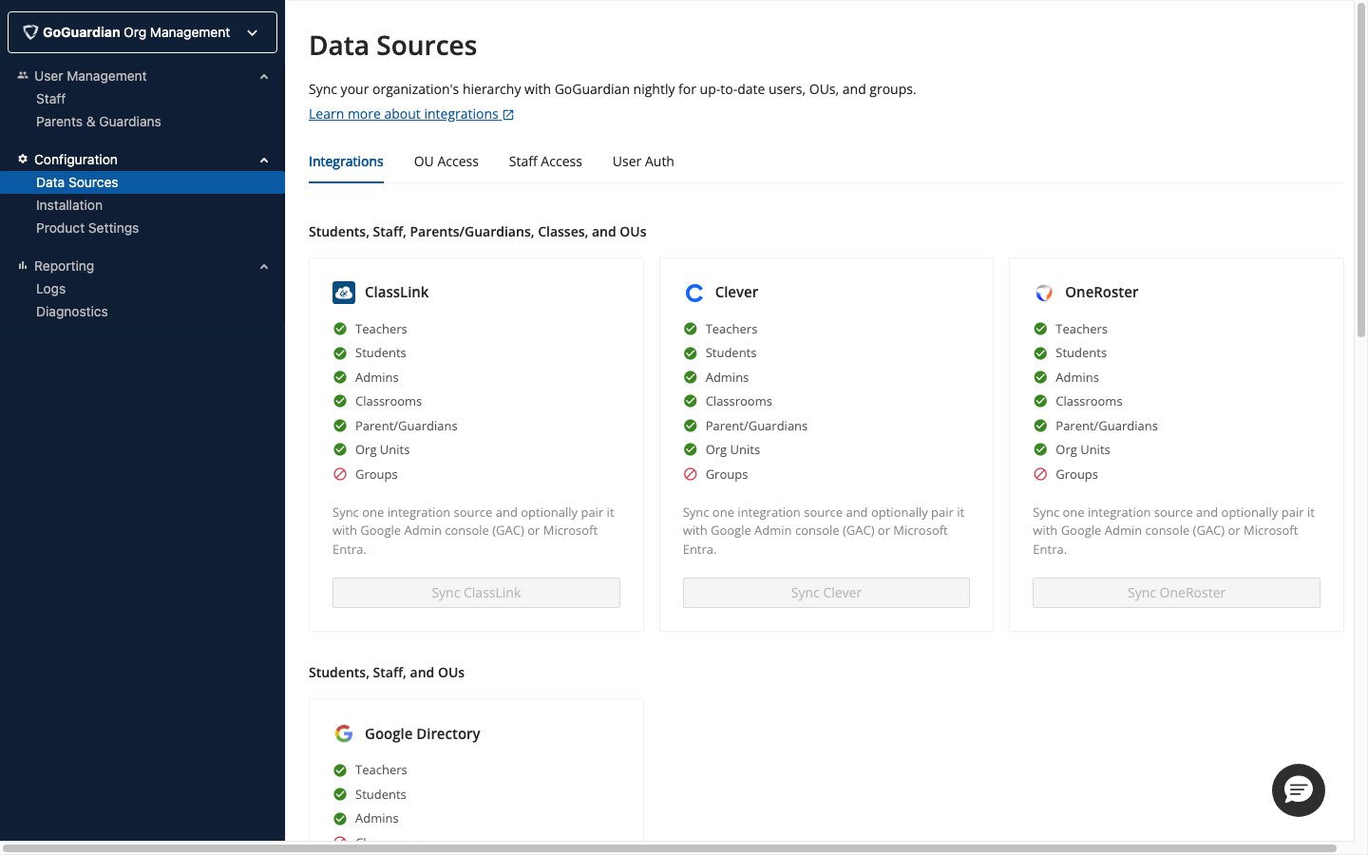Click the red blocked icon next to OneRoster Groups

point(1040,474)
